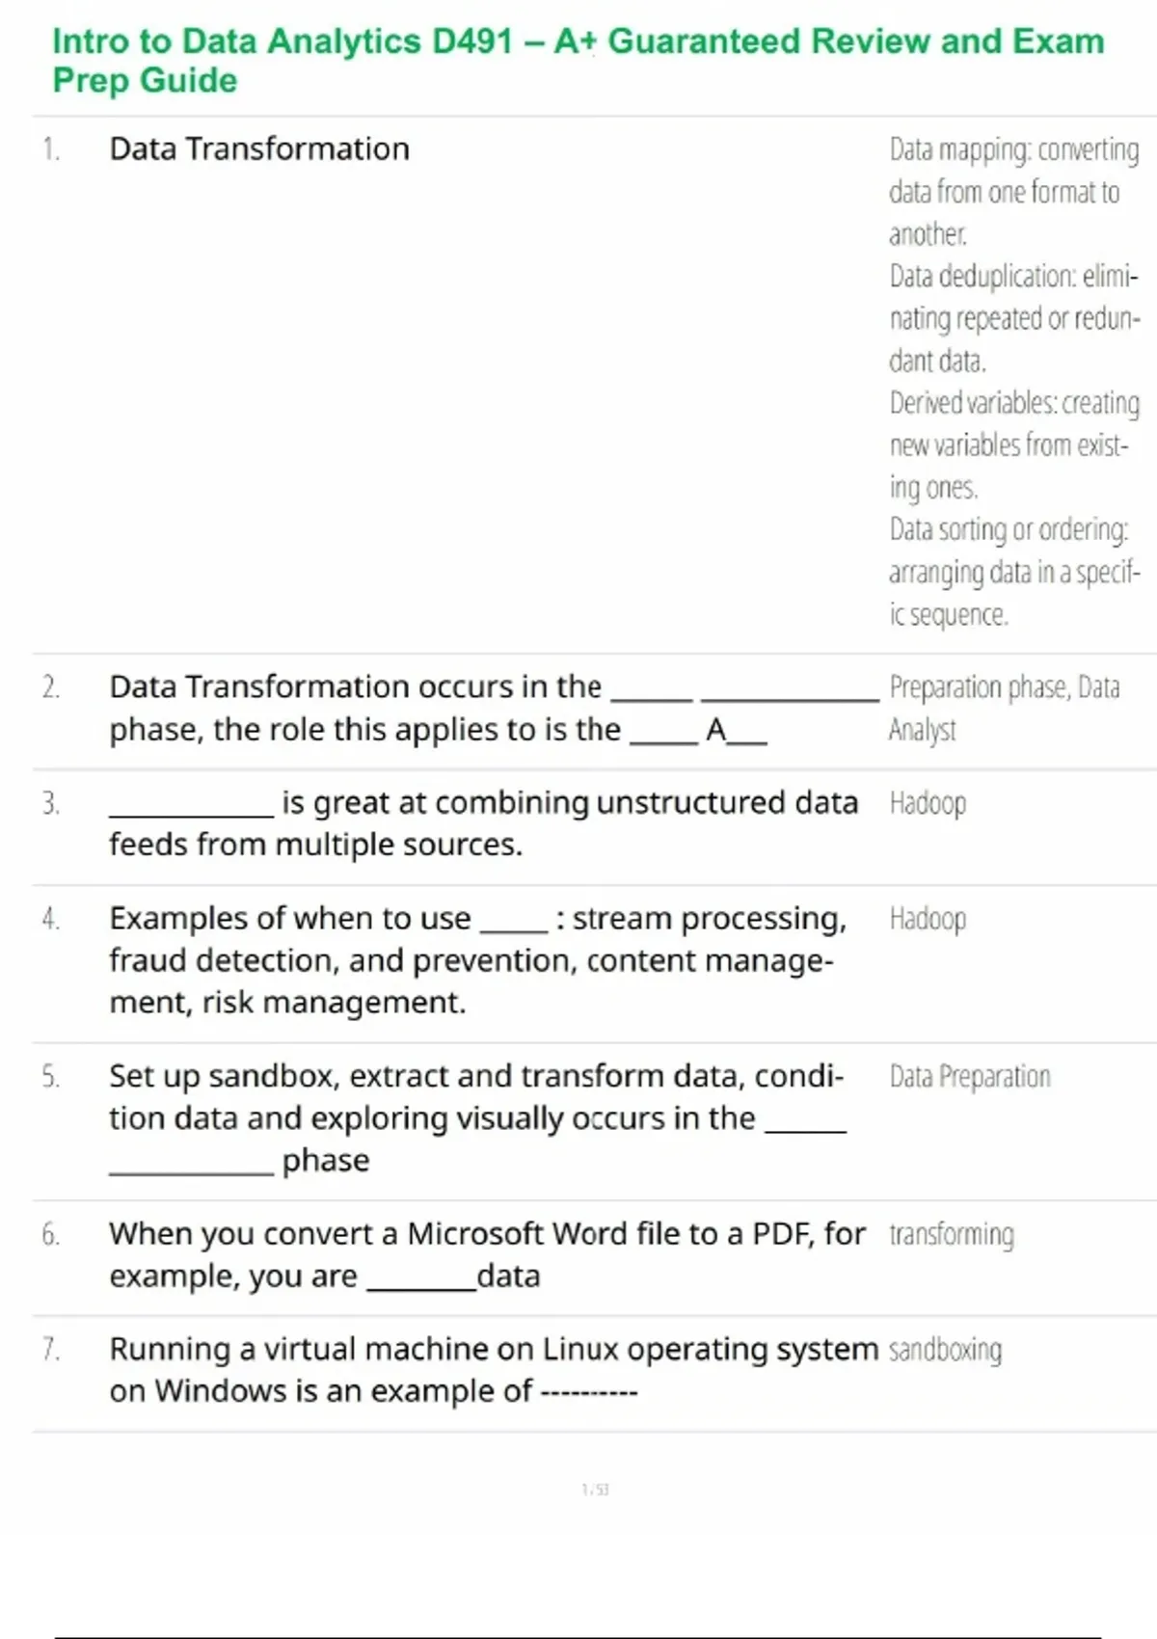Screen dimensions: 1157x1639
Task: Click the 'Data mapping' definition text
Action: [1012, 191]
